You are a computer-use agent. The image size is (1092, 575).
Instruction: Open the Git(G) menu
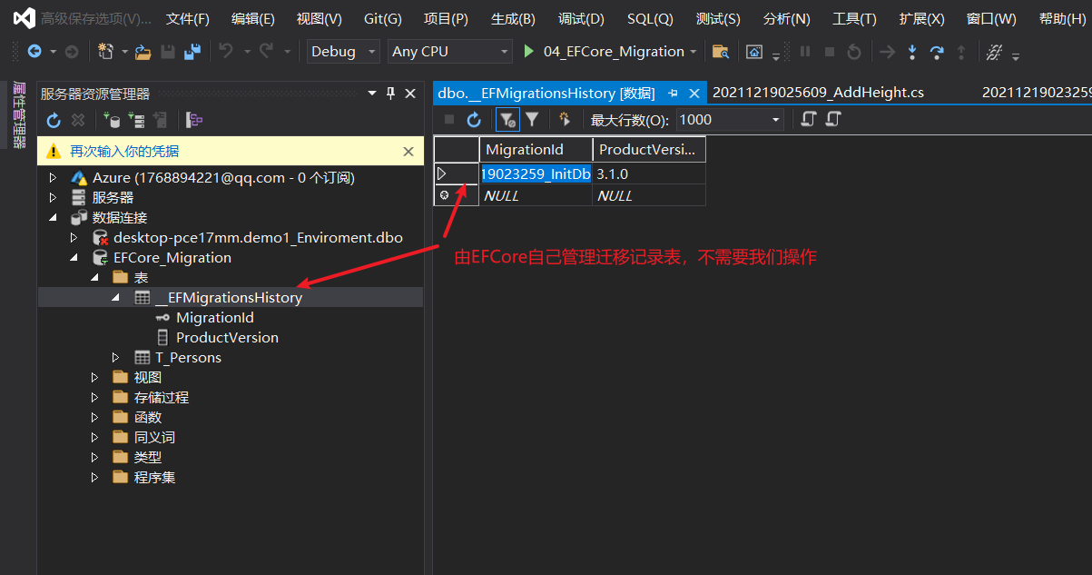coord(382,19)
